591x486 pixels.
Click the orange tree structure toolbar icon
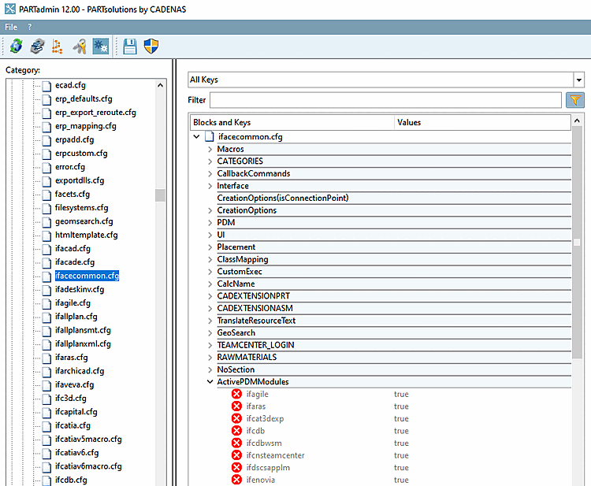tap(58, 46)
